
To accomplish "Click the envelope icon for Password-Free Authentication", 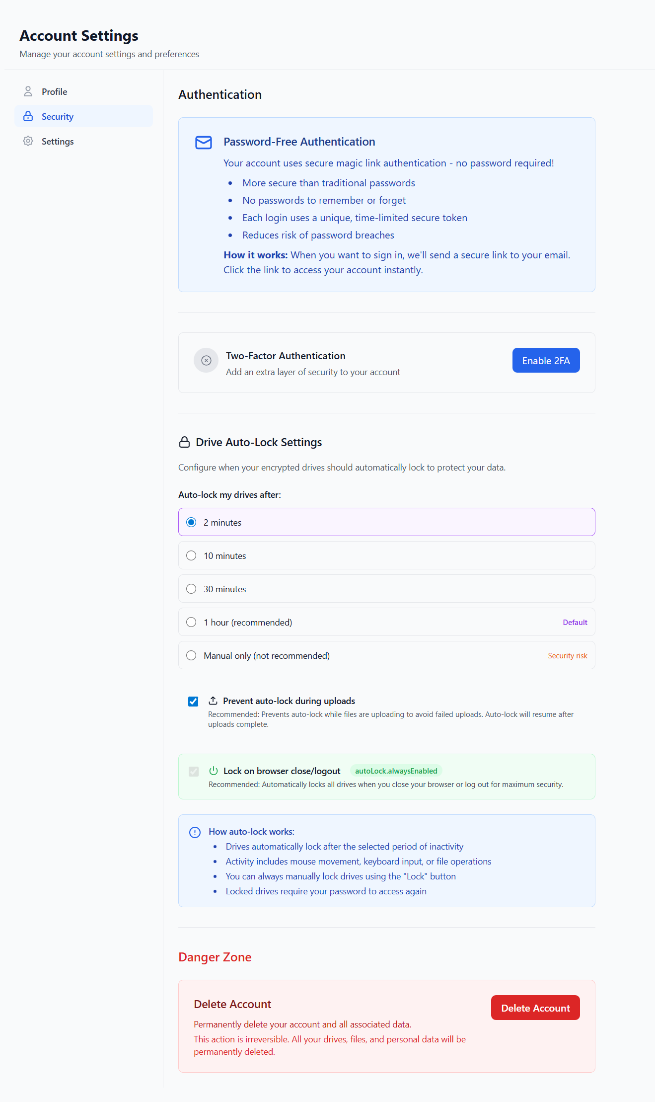I will coord(204,143).
